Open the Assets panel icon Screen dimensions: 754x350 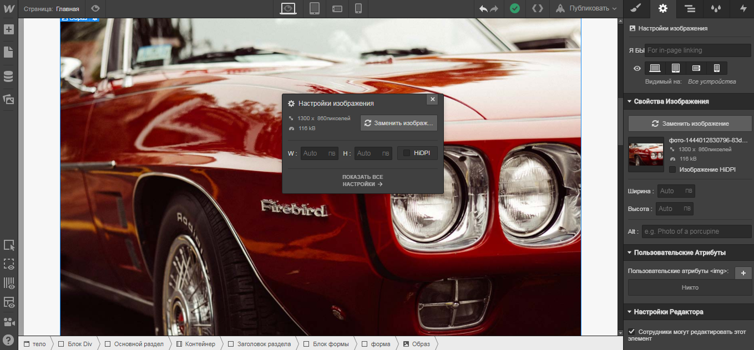click(8, 100)
